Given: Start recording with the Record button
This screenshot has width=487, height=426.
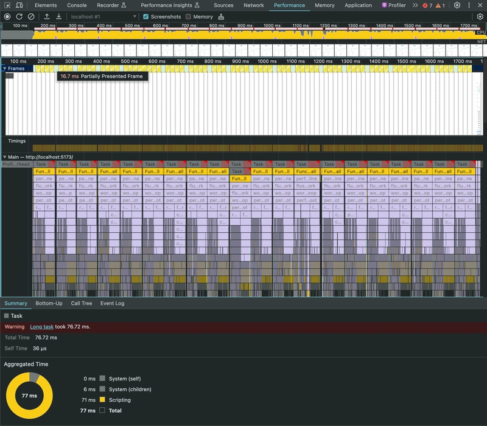Looking at the screenshot, I should (7, 17).
